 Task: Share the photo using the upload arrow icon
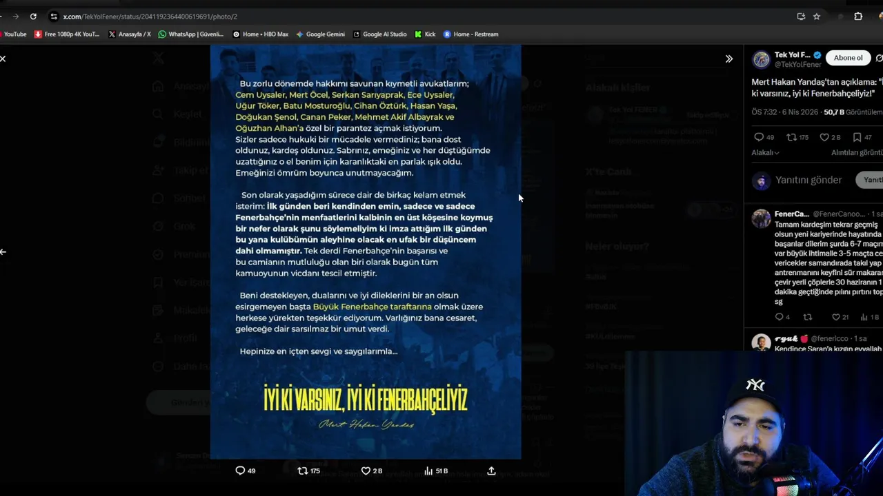click(x=491, y=471)
